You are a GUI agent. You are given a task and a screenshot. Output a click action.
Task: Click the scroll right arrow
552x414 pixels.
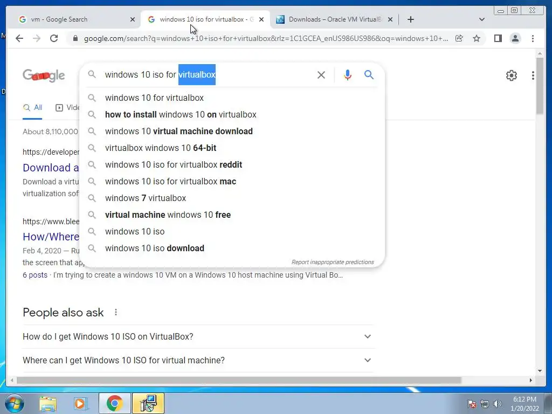[x=531, y=380]
